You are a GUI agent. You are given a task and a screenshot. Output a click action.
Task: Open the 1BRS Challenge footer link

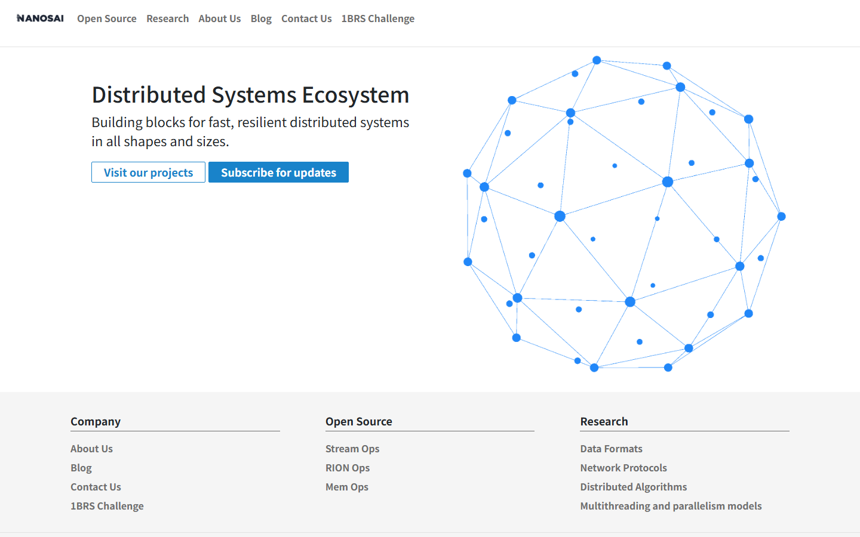pos(107,506)
